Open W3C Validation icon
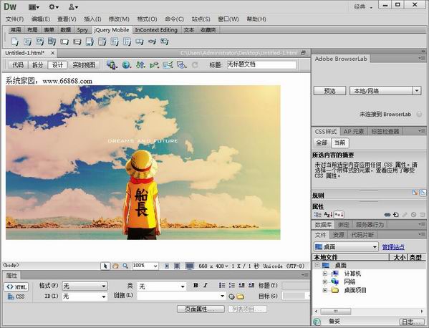Screen dimensions: 429x328 coord(154,65)
